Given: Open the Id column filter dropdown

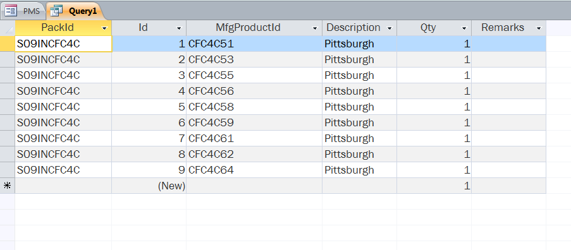Looking at the screenshot, I should [x=179, y=28].
